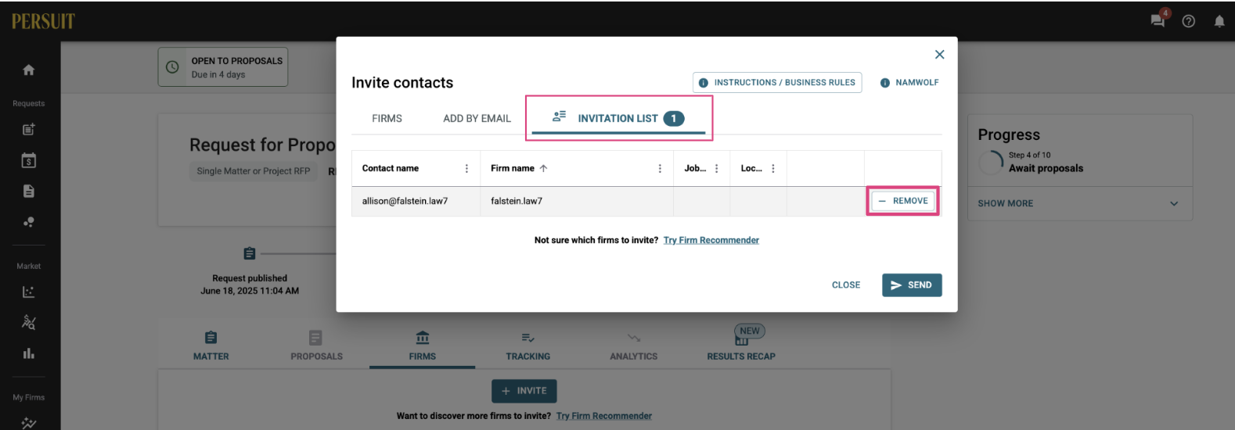The height and width of the screenshot is (430, 1235).
Task: Open Job column options menu
Action: point(716,169)
